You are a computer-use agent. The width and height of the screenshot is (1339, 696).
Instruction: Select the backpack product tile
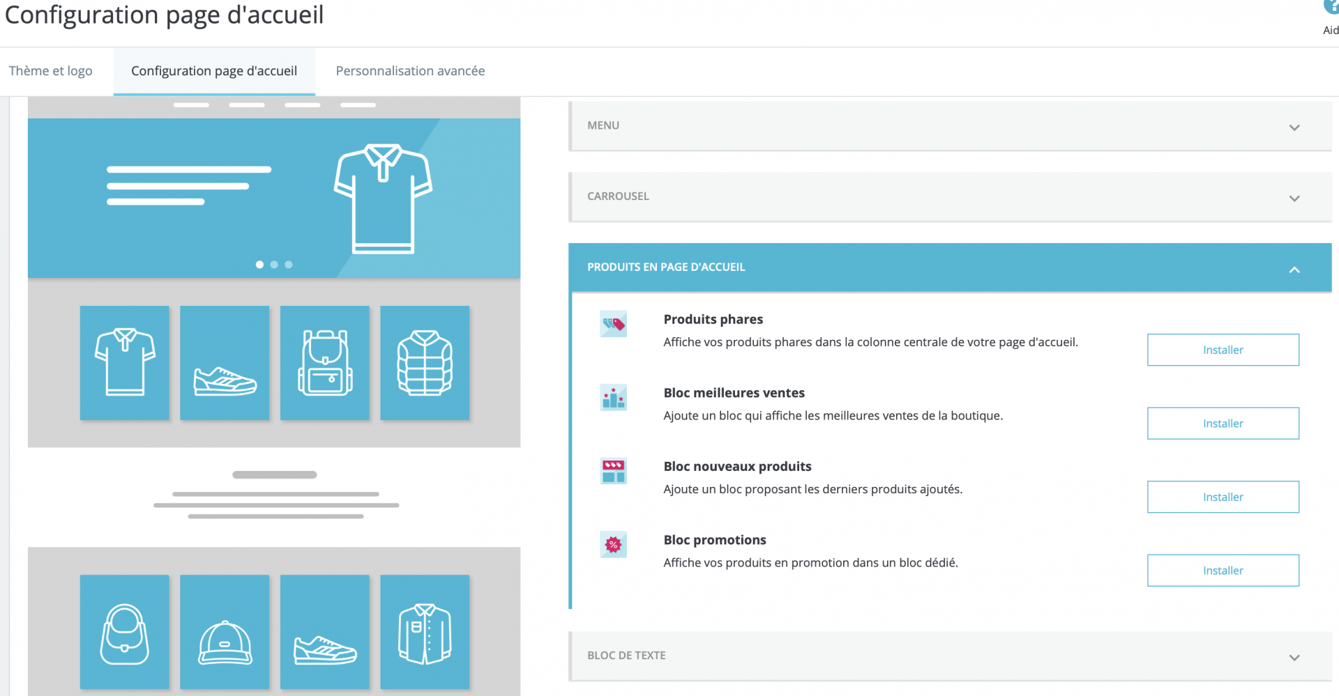[x=325, y=363]
